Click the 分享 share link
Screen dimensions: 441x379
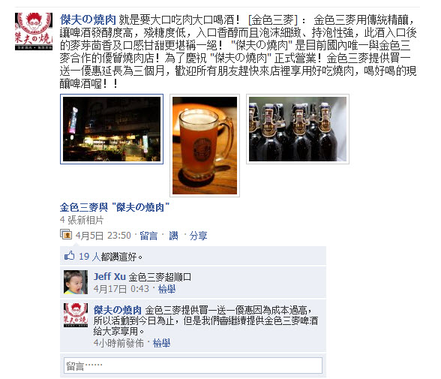(x=198, y=236)
